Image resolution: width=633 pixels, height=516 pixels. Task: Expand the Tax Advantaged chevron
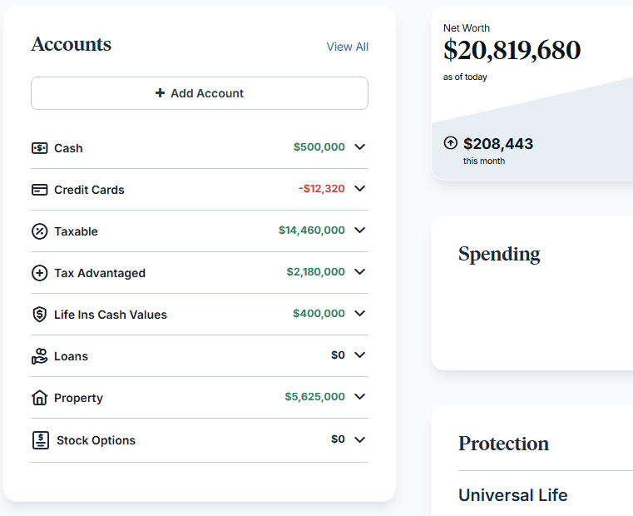[x=359, y=272]
